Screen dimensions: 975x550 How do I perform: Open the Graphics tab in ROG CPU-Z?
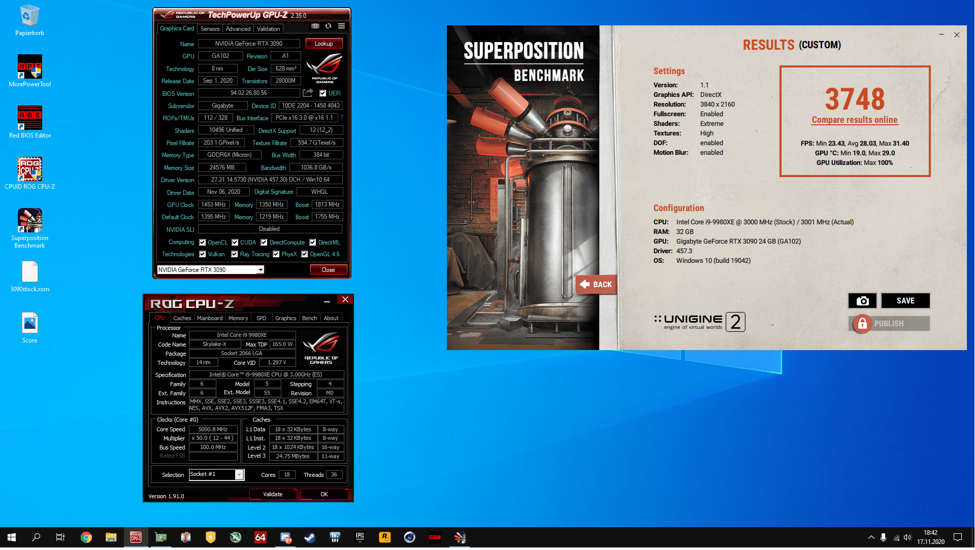tap(286, 318)
